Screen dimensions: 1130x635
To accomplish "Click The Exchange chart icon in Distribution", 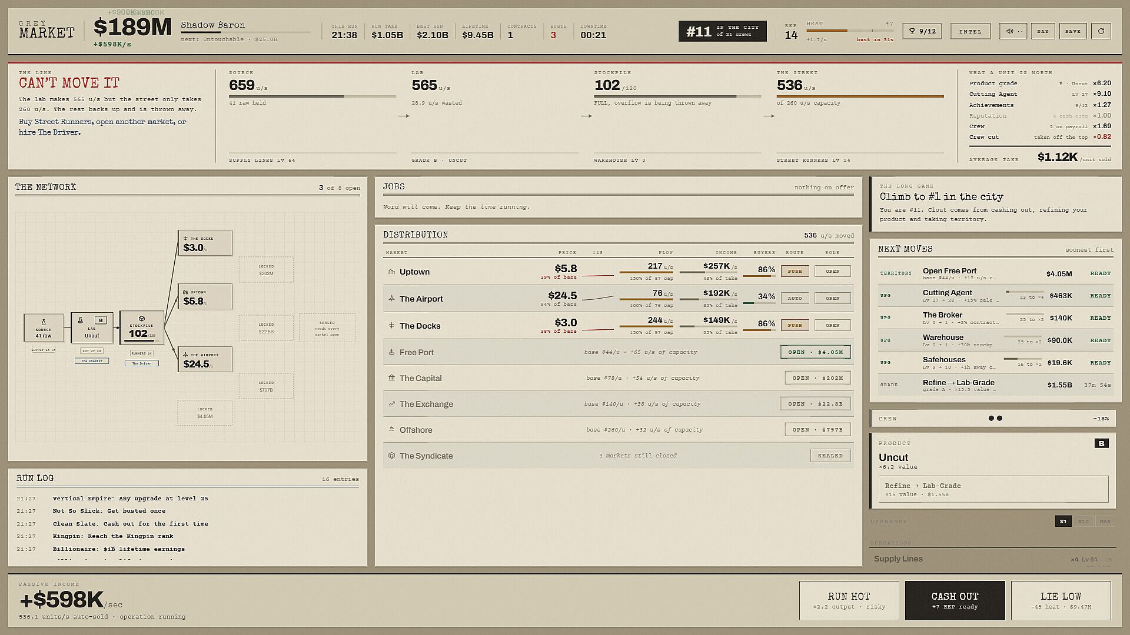I will coord(391,404).
